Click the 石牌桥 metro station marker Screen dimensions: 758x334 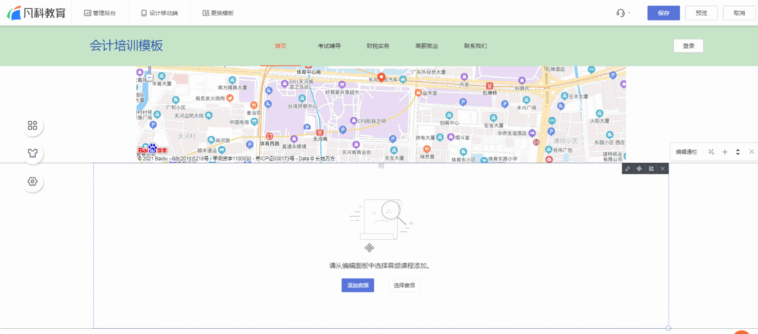tap(490, 86)
